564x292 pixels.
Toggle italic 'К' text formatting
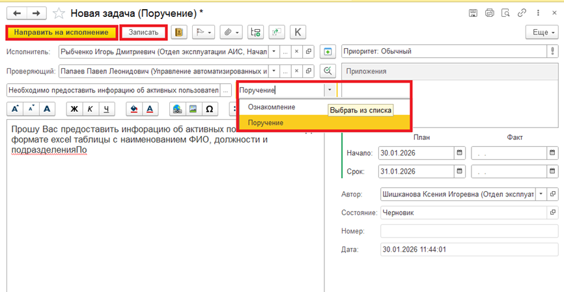90,109
